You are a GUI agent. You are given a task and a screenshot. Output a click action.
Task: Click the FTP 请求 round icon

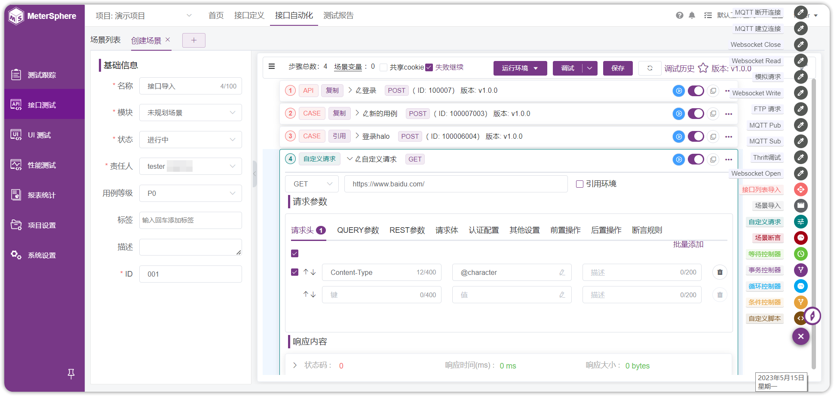pyautogui.click(x=800, y=109)
